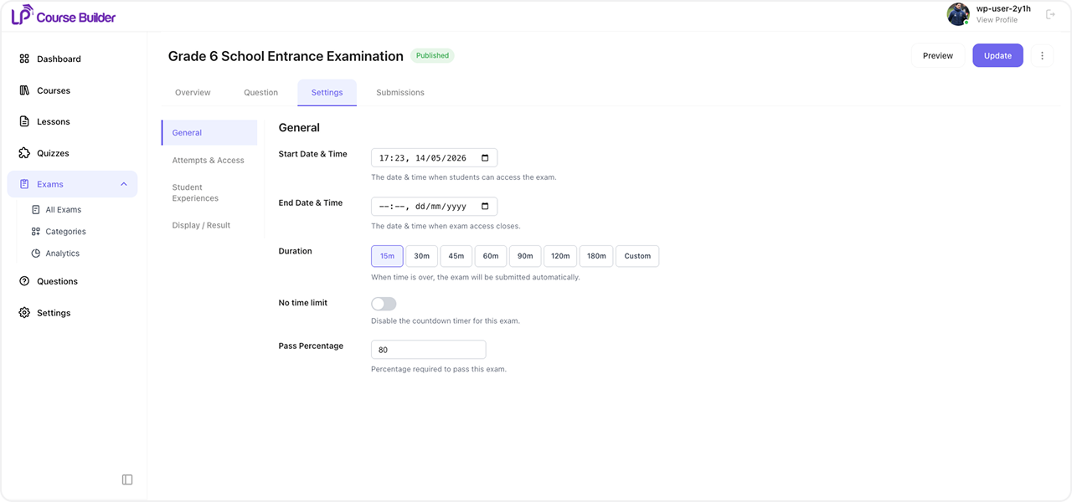
Task: Click the Start Date & Time field
Action: click(x=434, y=157)
